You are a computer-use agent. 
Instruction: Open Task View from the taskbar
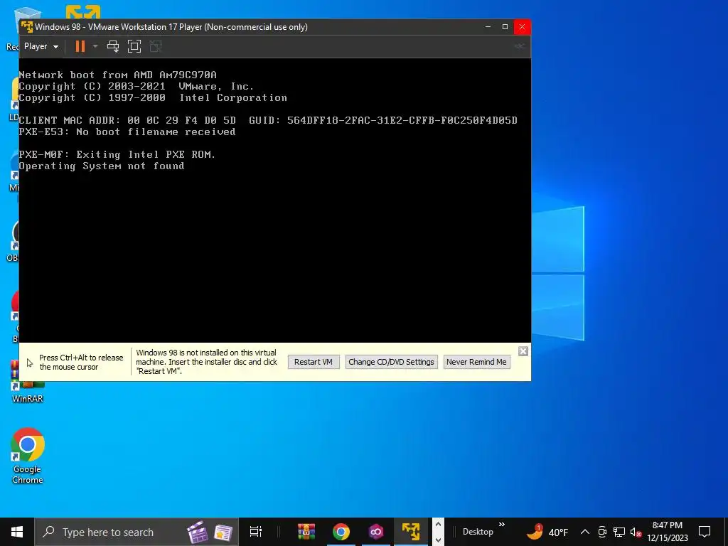256,532
